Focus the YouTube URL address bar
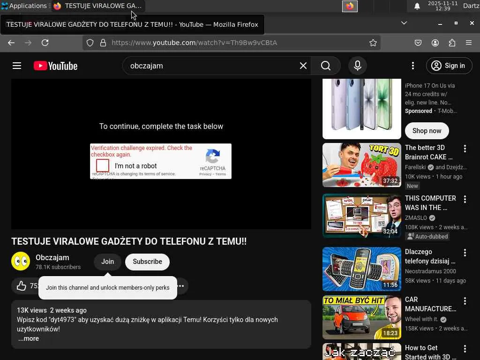The image size is (480, 360). [x=231, y=43]
